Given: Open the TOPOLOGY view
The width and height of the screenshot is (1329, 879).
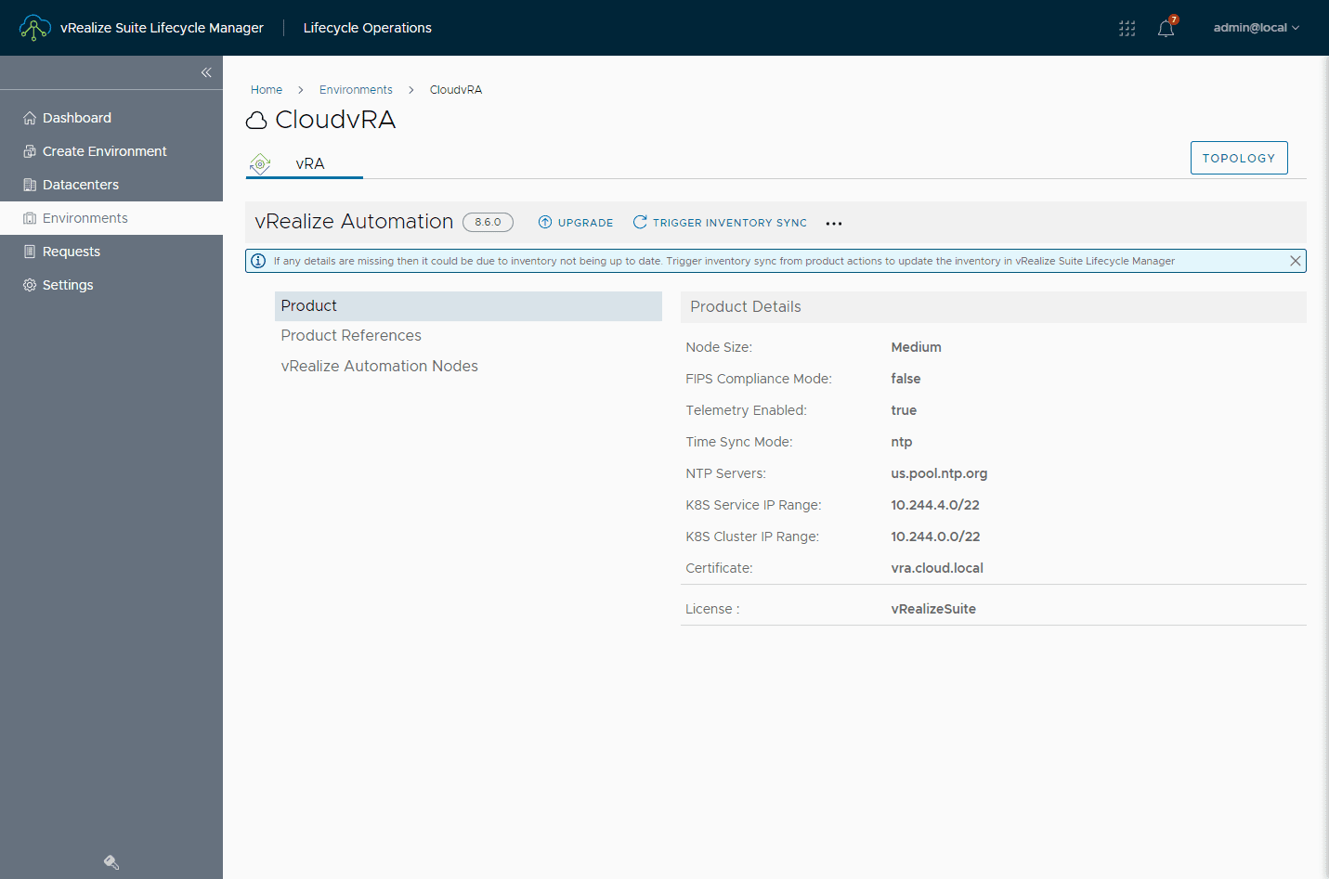Looking at the screenshot, I should pos(1239,157).
